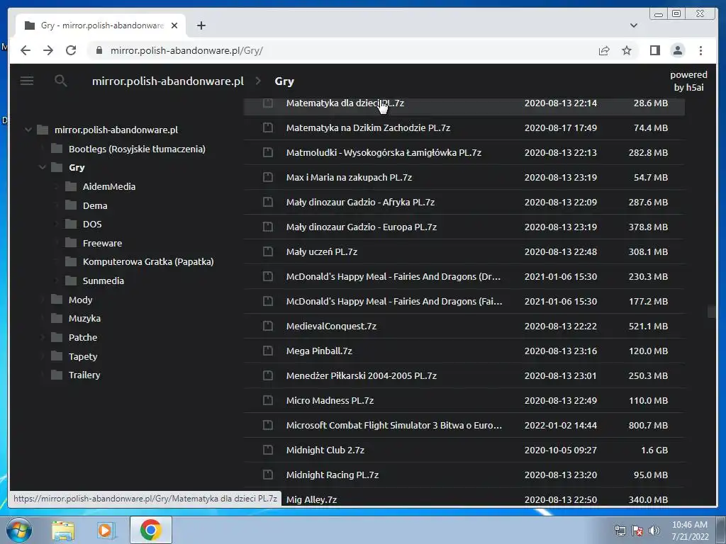
Task: Open the Freeware folder in the tree
Action: (x=102, y=243)
